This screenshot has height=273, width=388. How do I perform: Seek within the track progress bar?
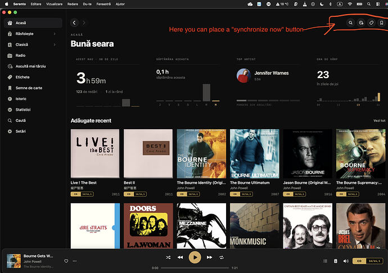(x=195, y=268)
